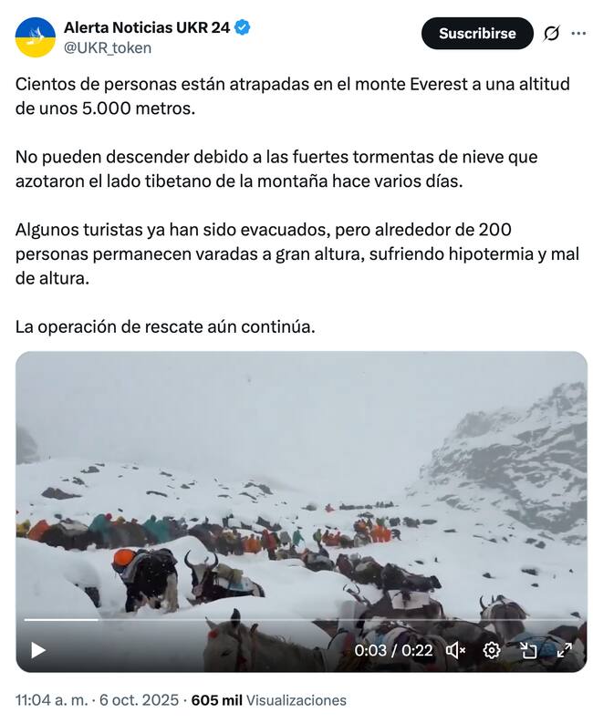
Task: Expand the video to fullscreen
Action: tap(565, 650)
